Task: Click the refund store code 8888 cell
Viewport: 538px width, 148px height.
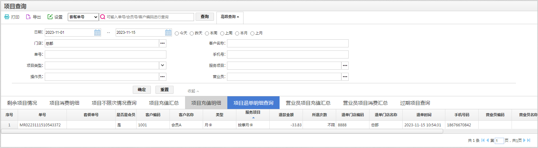Action: (353, 125)
